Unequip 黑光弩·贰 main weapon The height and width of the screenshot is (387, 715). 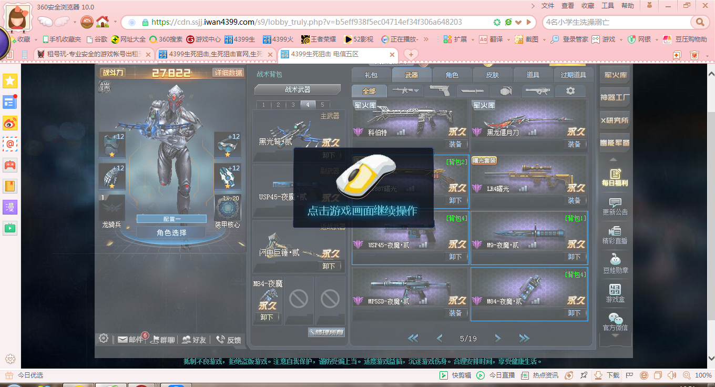click(329, 155)
